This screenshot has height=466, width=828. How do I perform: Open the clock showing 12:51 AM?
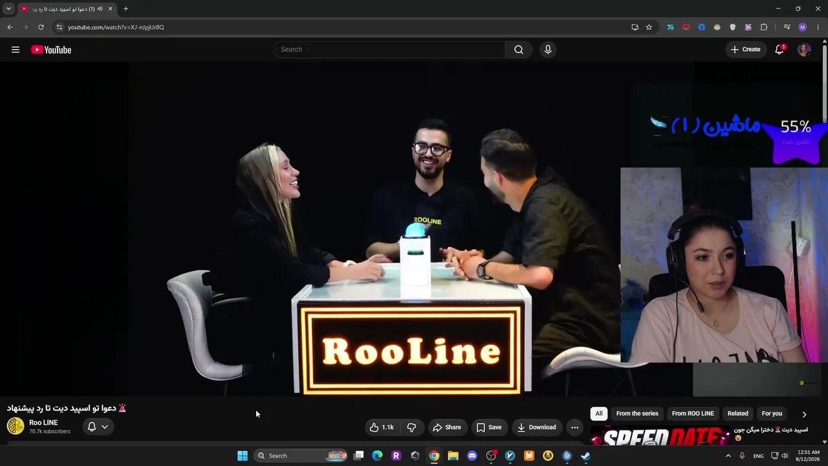click(809, 456)
